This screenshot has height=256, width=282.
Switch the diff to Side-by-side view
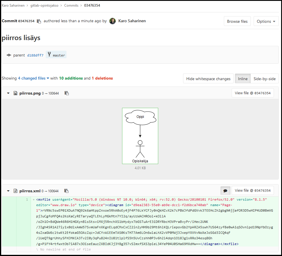pos(264,79)
